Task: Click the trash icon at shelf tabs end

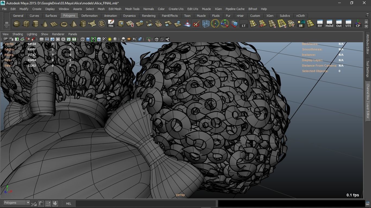Action: point(367,15)
